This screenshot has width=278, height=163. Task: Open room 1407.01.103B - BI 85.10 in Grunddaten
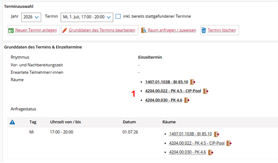coord(167,82)
